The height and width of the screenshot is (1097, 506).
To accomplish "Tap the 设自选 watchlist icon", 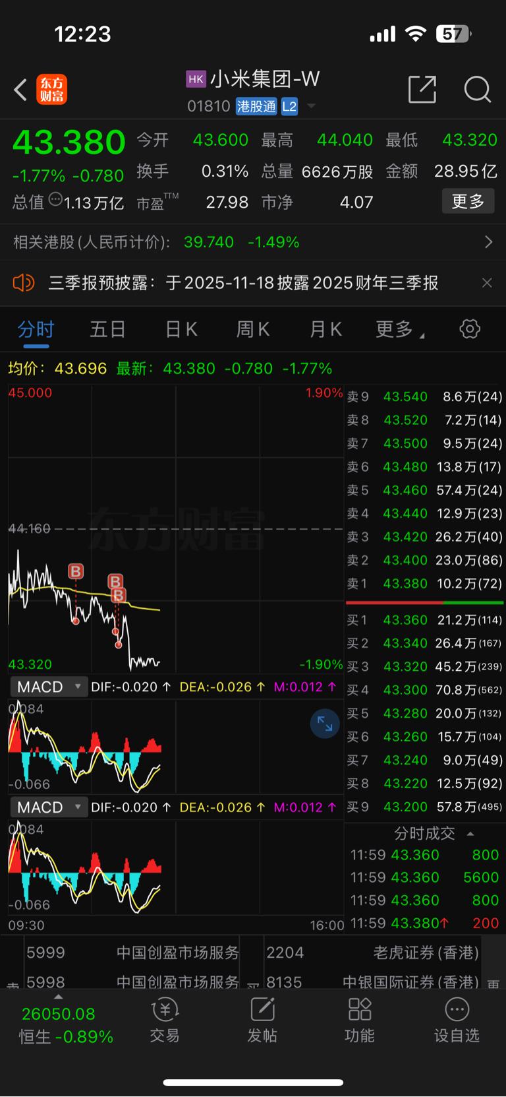I will tap(457, 1021).
